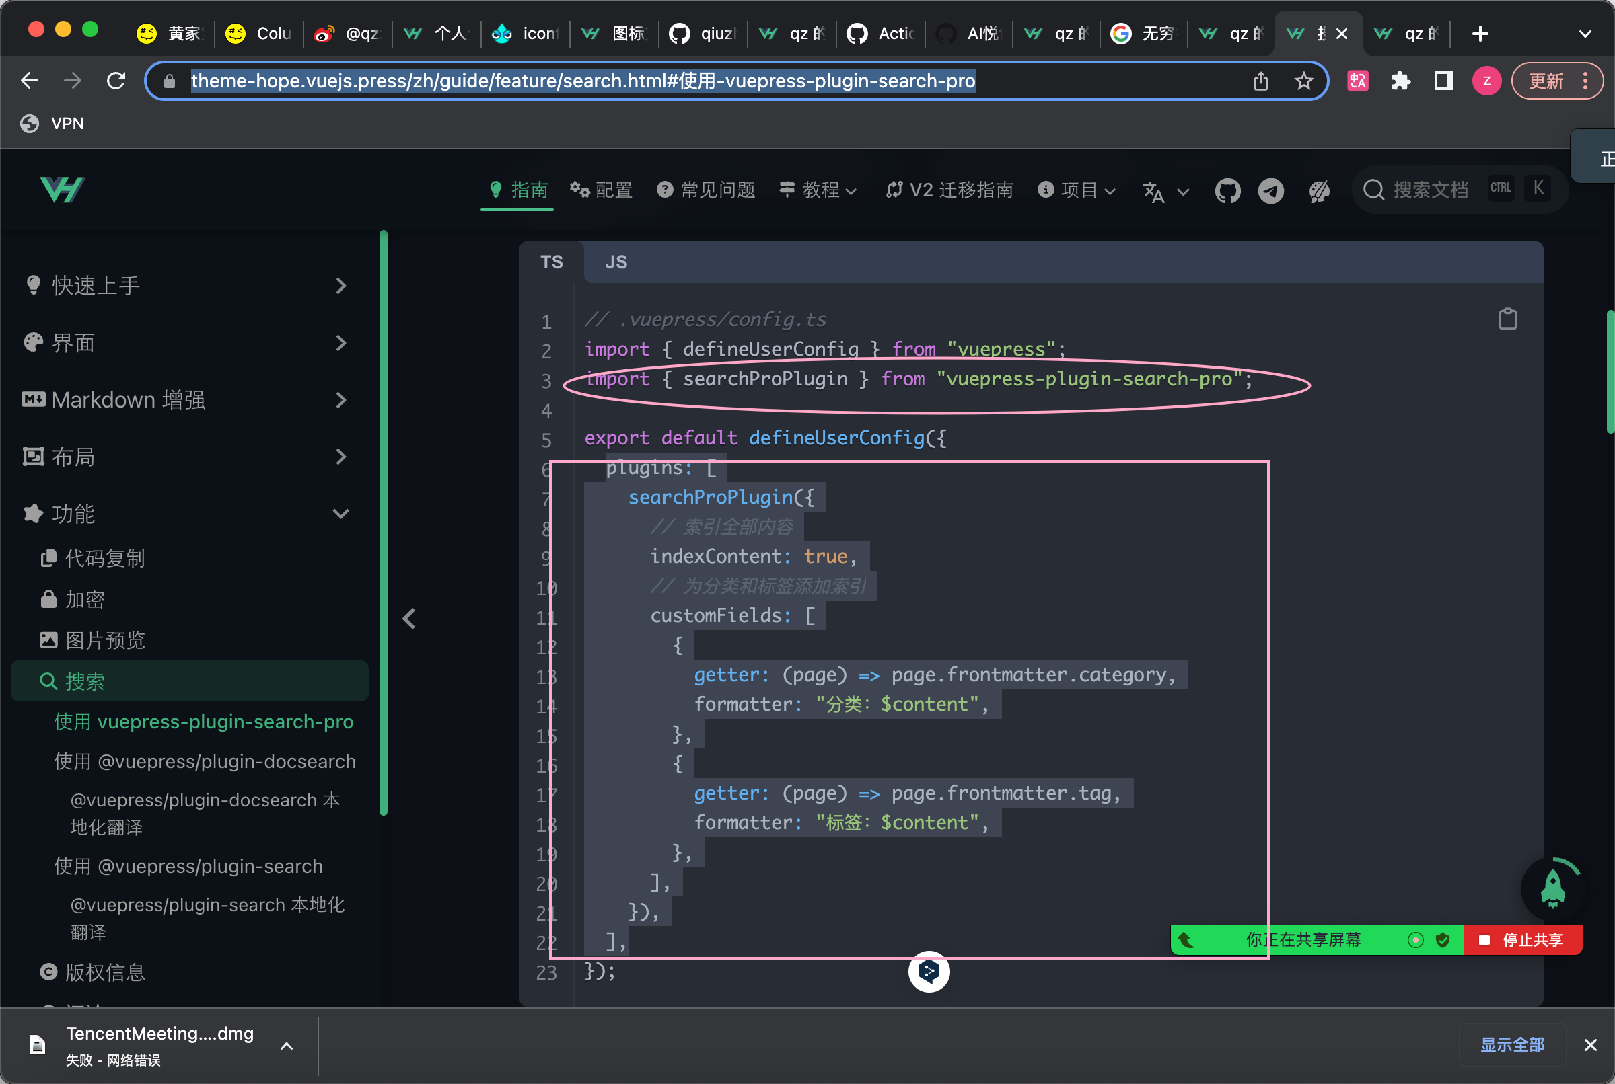Switch to the TS code tab
The height and width of the screenshot is (1084, 1615).
[551, 262]
